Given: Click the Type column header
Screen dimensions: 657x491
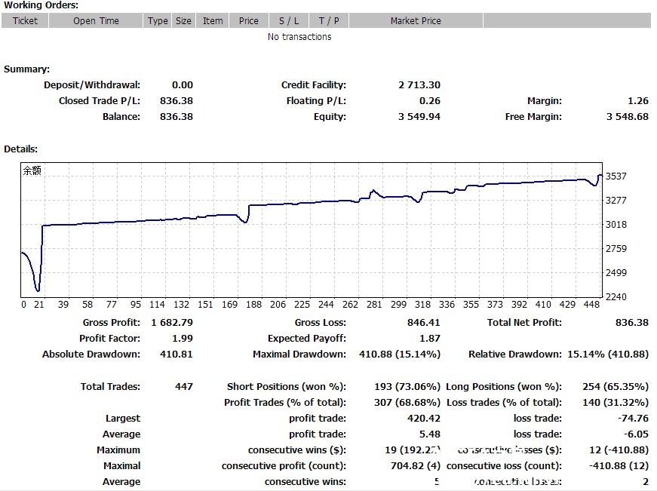Looking at the screenshot, I should [158, 20].
